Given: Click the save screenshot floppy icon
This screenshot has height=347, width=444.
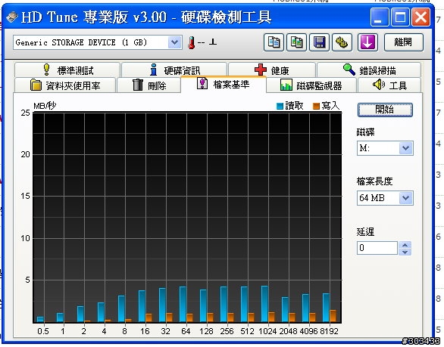Looking at the screenshot, I should click(320, 42).
